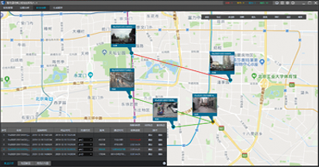This screenshot has width=319, height=167.
Task: Select the first tab in the top menu bar
Action: 8,8
